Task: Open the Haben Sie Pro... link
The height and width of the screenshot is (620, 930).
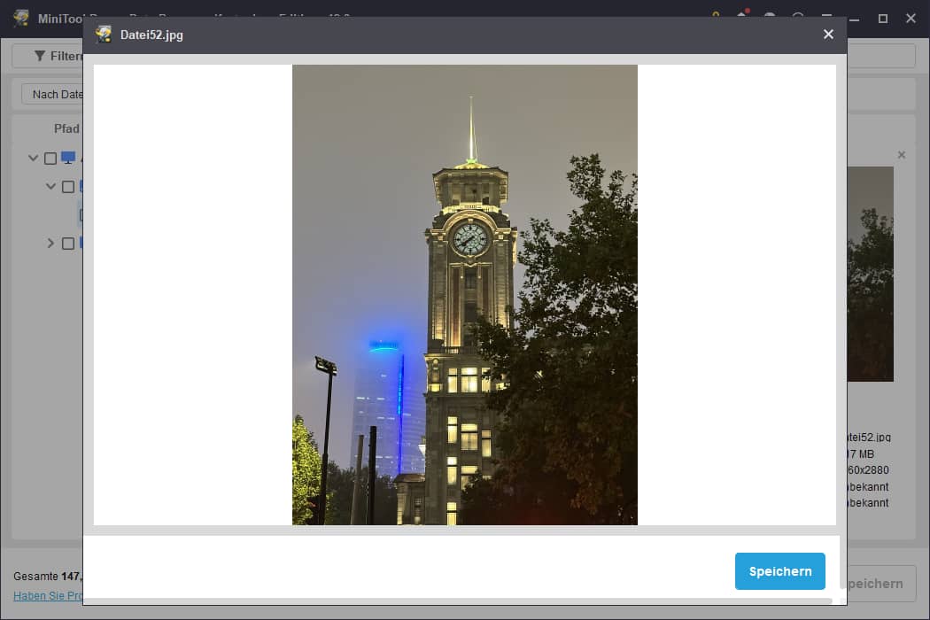Action: pos(48,596)
